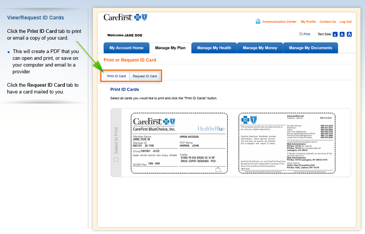Switch to the Manage My Plan tab

point(170,48)
